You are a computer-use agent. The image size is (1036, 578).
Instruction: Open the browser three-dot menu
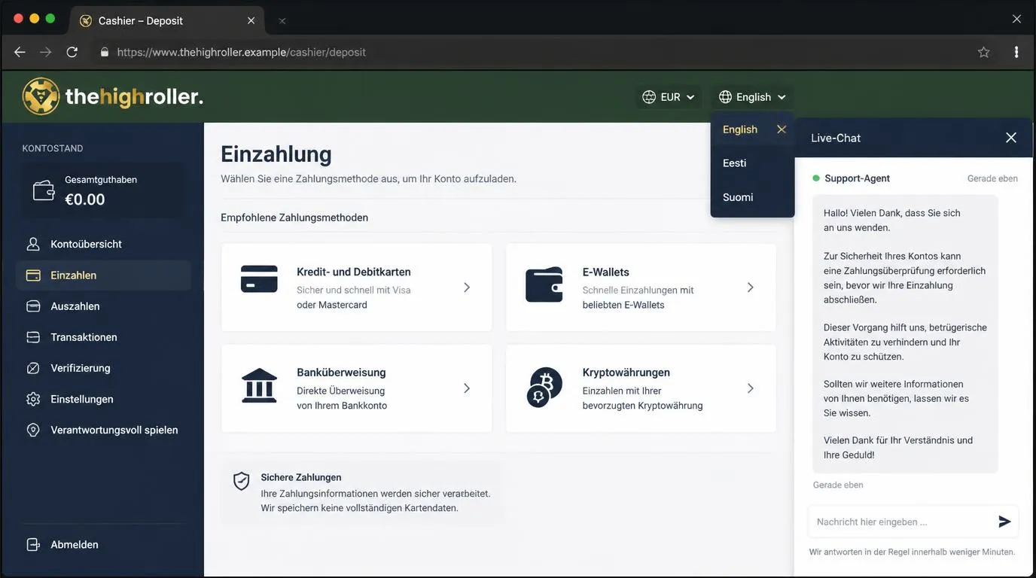click(x=1016, y=52)
